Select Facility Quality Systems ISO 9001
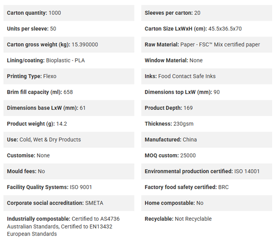 click(x=69, y=187)
